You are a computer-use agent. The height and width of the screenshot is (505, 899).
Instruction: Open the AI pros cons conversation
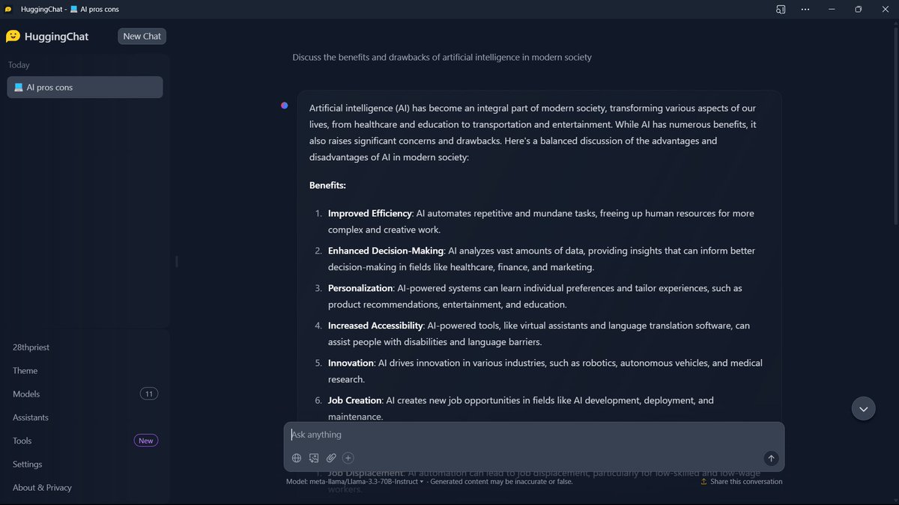coord(85,88)
